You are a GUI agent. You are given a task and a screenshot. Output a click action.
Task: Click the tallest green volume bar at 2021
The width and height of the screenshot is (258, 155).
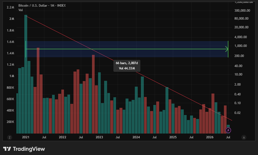pos(26,74)
